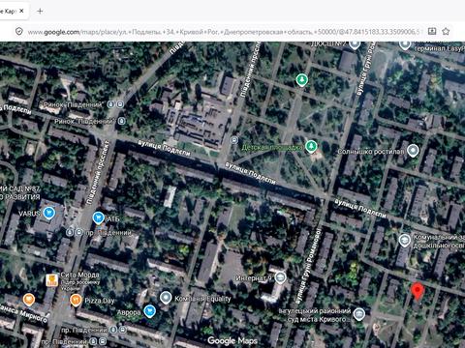This screenshot has height=348, width=465.
Task: Click the Комунальний заклад school marker
Action: coord(404,240)
